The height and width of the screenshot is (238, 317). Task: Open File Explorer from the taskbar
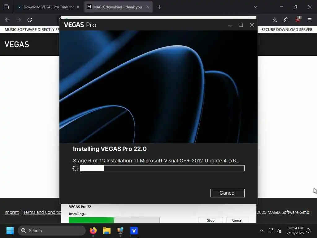107,231
